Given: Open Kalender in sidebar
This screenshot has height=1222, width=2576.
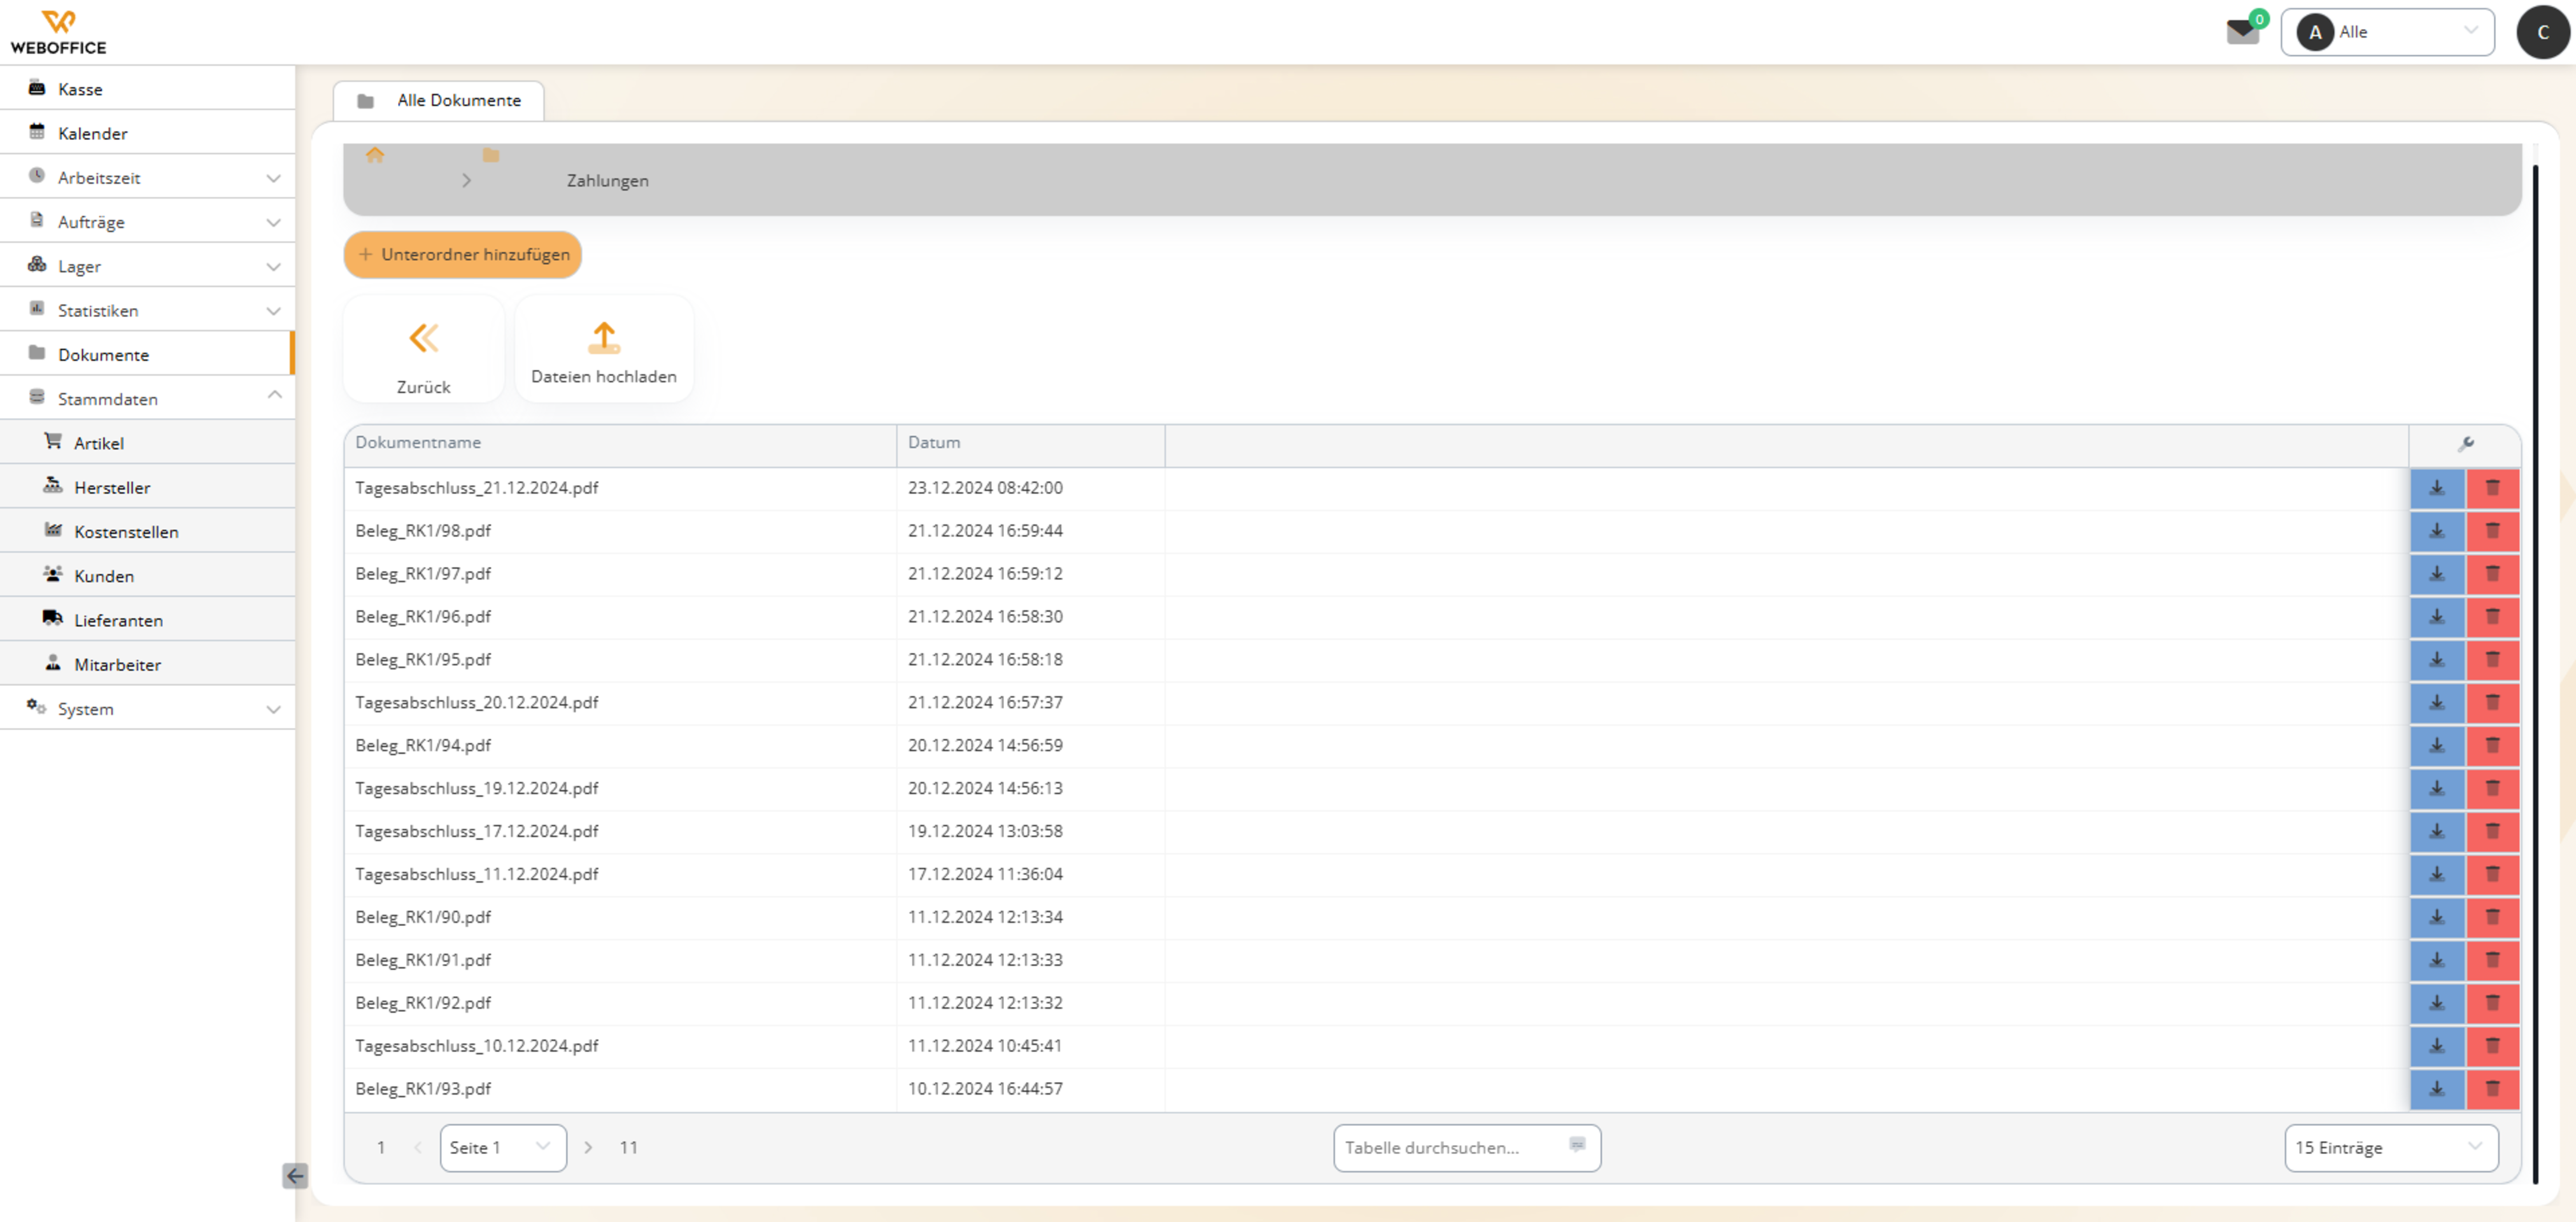Looking at the screenshot, I should coord(148,133).
